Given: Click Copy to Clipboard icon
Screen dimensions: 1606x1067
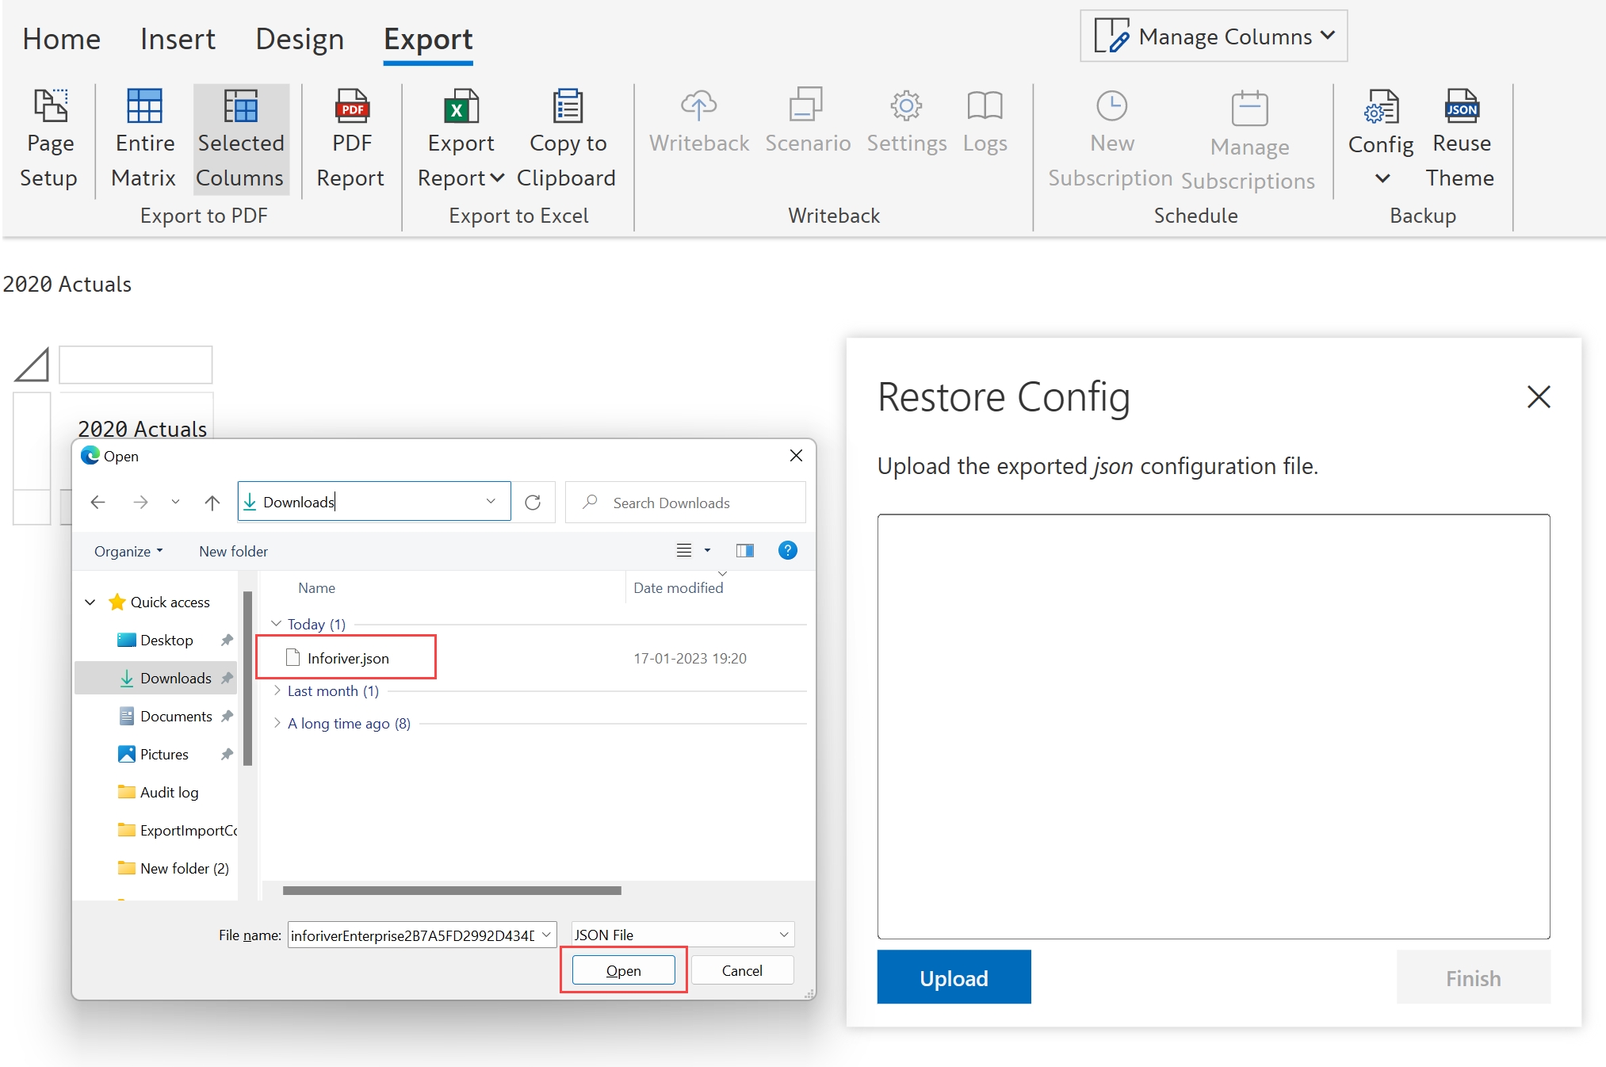Looking at the screenshot, I should pos(567,105).
